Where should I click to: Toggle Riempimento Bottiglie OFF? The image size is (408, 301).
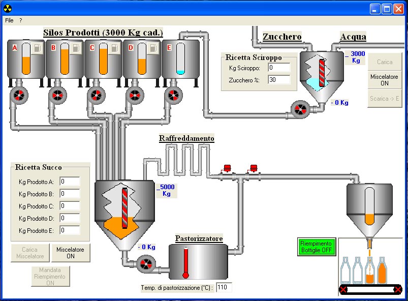317,247
